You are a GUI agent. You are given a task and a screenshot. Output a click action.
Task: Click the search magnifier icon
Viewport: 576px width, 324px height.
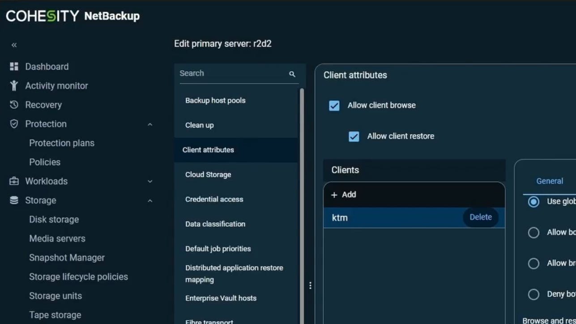292,74
